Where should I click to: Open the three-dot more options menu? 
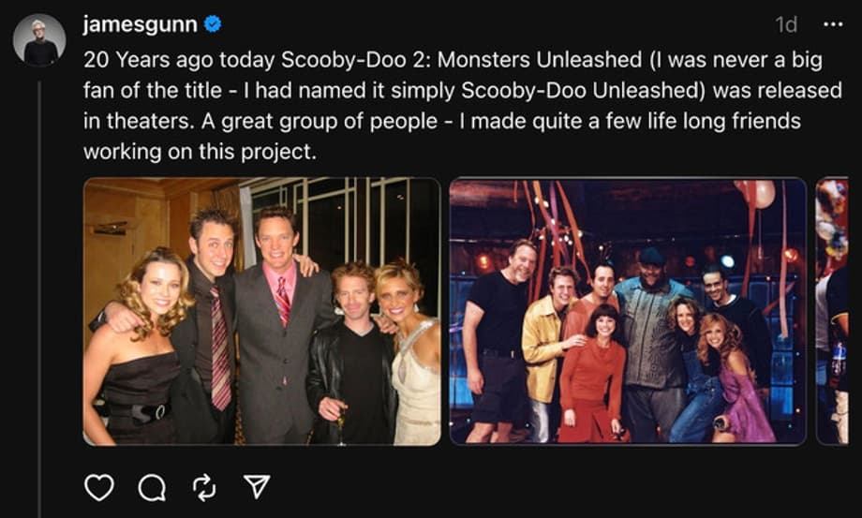coord(832,24)
